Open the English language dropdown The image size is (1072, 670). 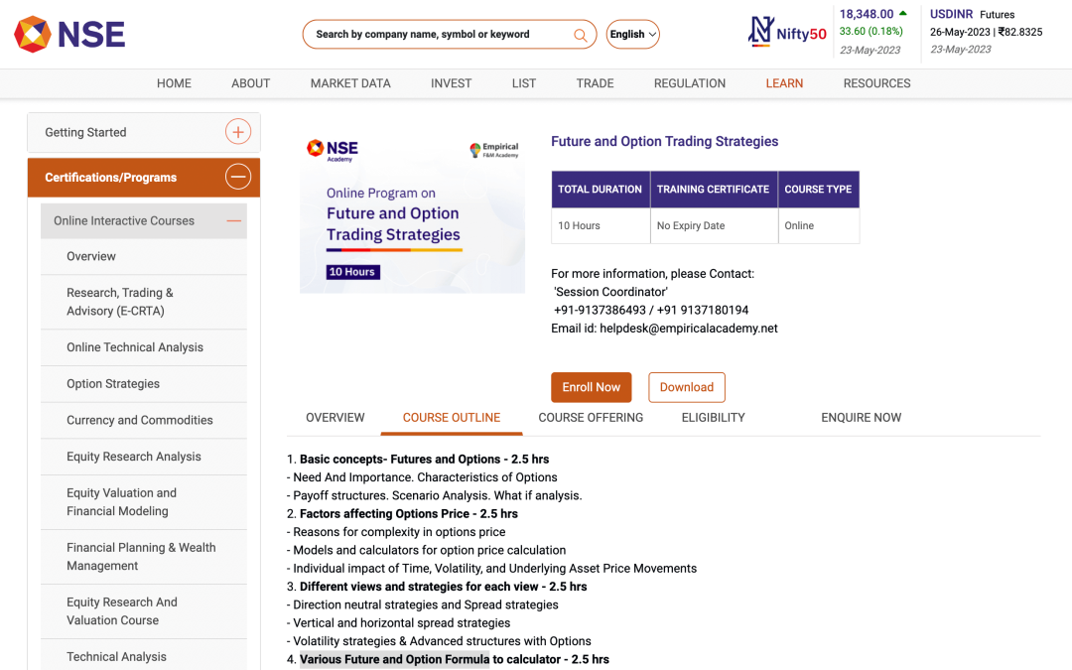(x=633, y=34)
